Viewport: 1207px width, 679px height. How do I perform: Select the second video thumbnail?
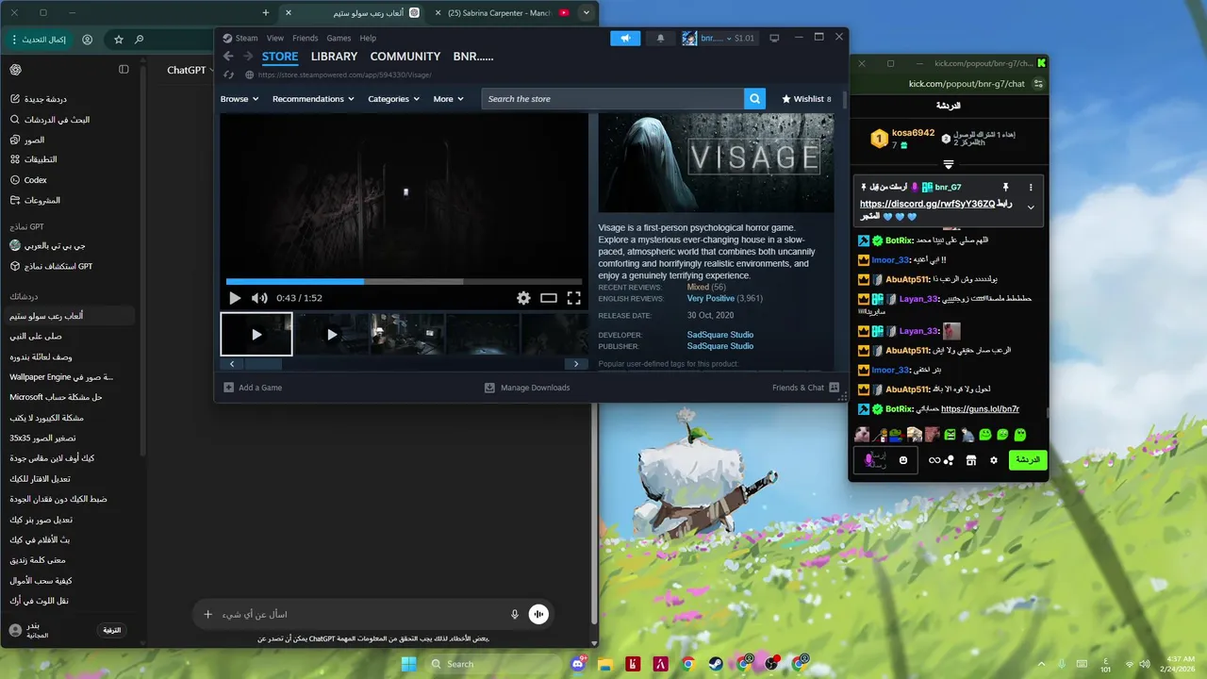click(331, 334)
